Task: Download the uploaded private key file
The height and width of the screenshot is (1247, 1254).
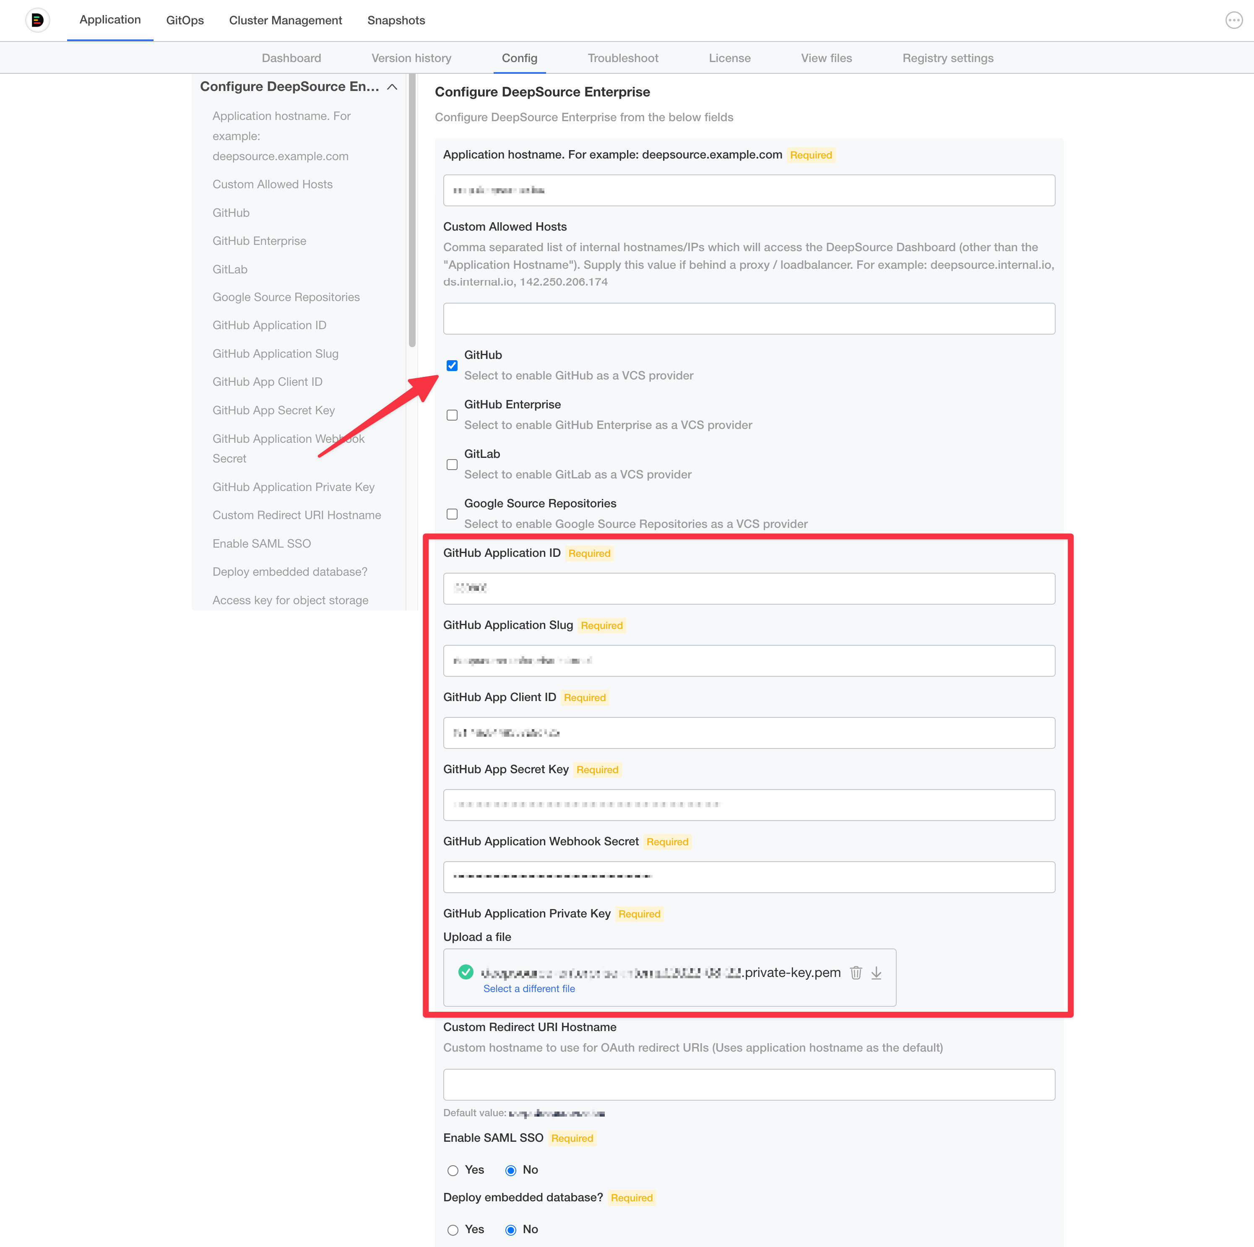Action: pyautogui.click(x=877, y=973)
